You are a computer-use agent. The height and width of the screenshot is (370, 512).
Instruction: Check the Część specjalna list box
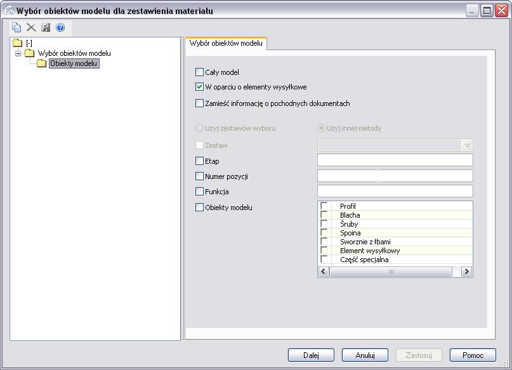(324, 259)
